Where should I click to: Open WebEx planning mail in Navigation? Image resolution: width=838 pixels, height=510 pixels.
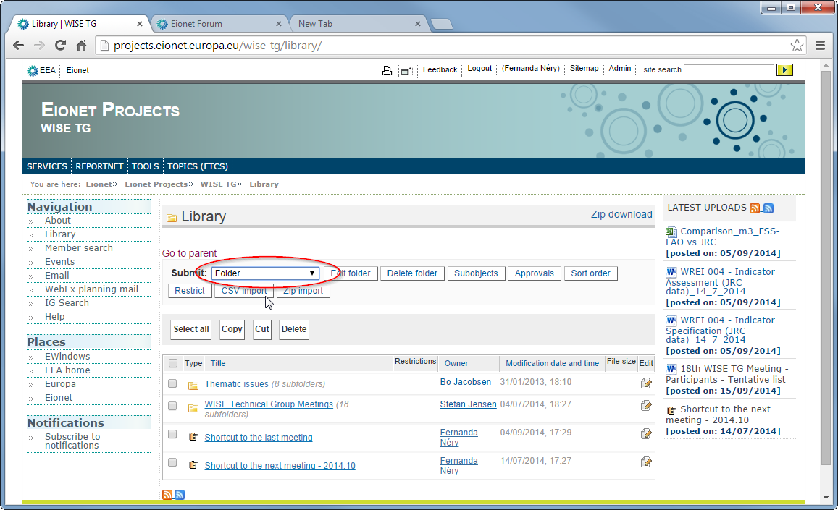click(91, 289)
